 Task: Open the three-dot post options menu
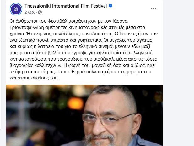point(154,9)
